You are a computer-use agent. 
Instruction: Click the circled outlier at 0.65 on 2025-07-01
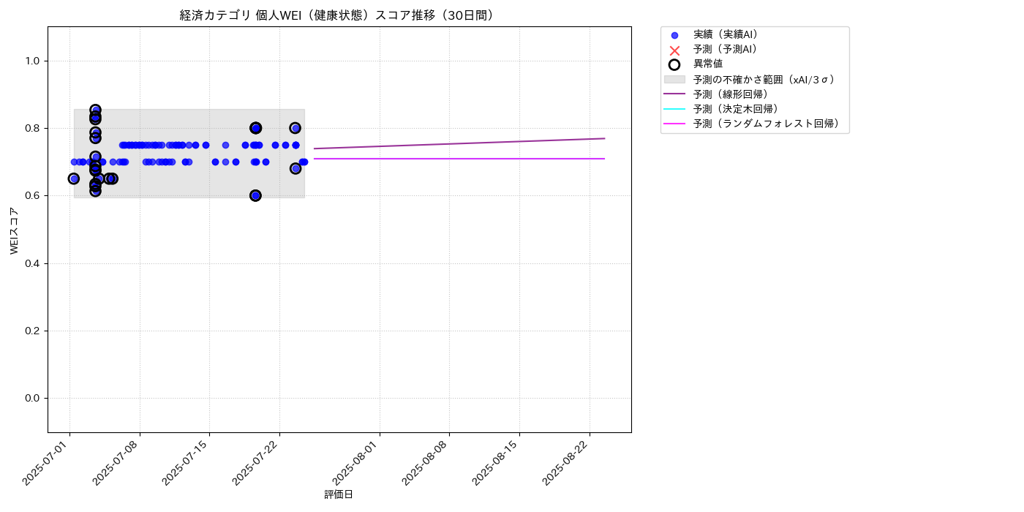74,178
